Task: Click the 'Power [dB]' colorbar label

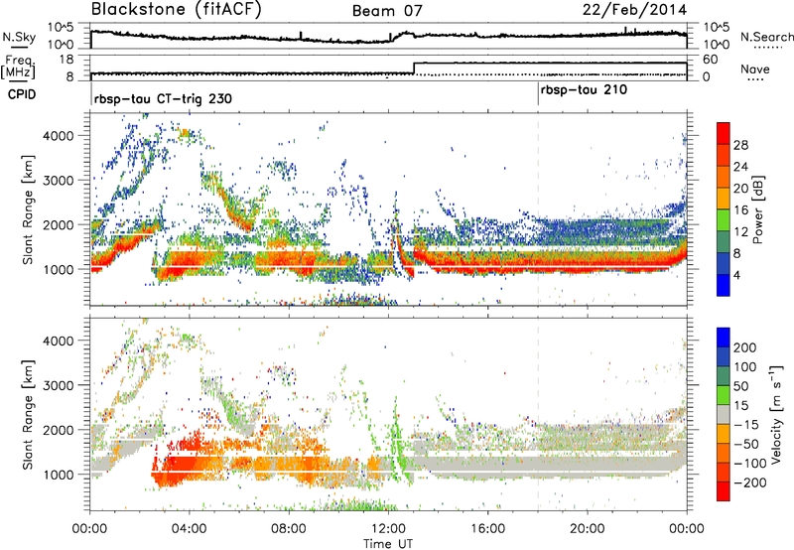Action: [x=757, y=209]
